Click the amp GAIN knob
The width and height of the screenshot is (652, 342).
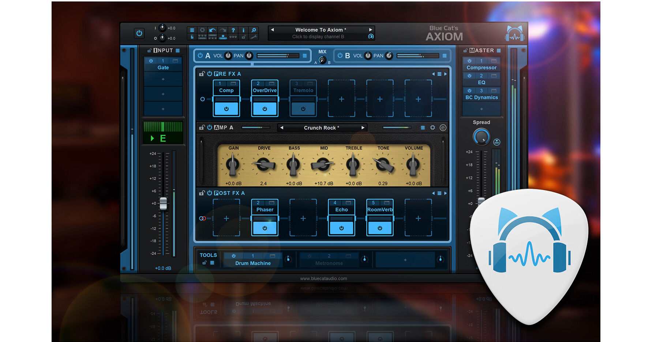point(233,165)
